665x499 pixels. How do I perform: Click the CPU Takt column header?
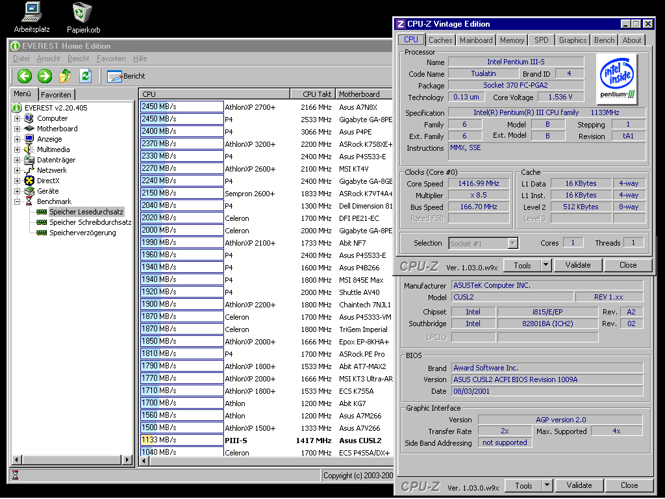tap(312, 94)
